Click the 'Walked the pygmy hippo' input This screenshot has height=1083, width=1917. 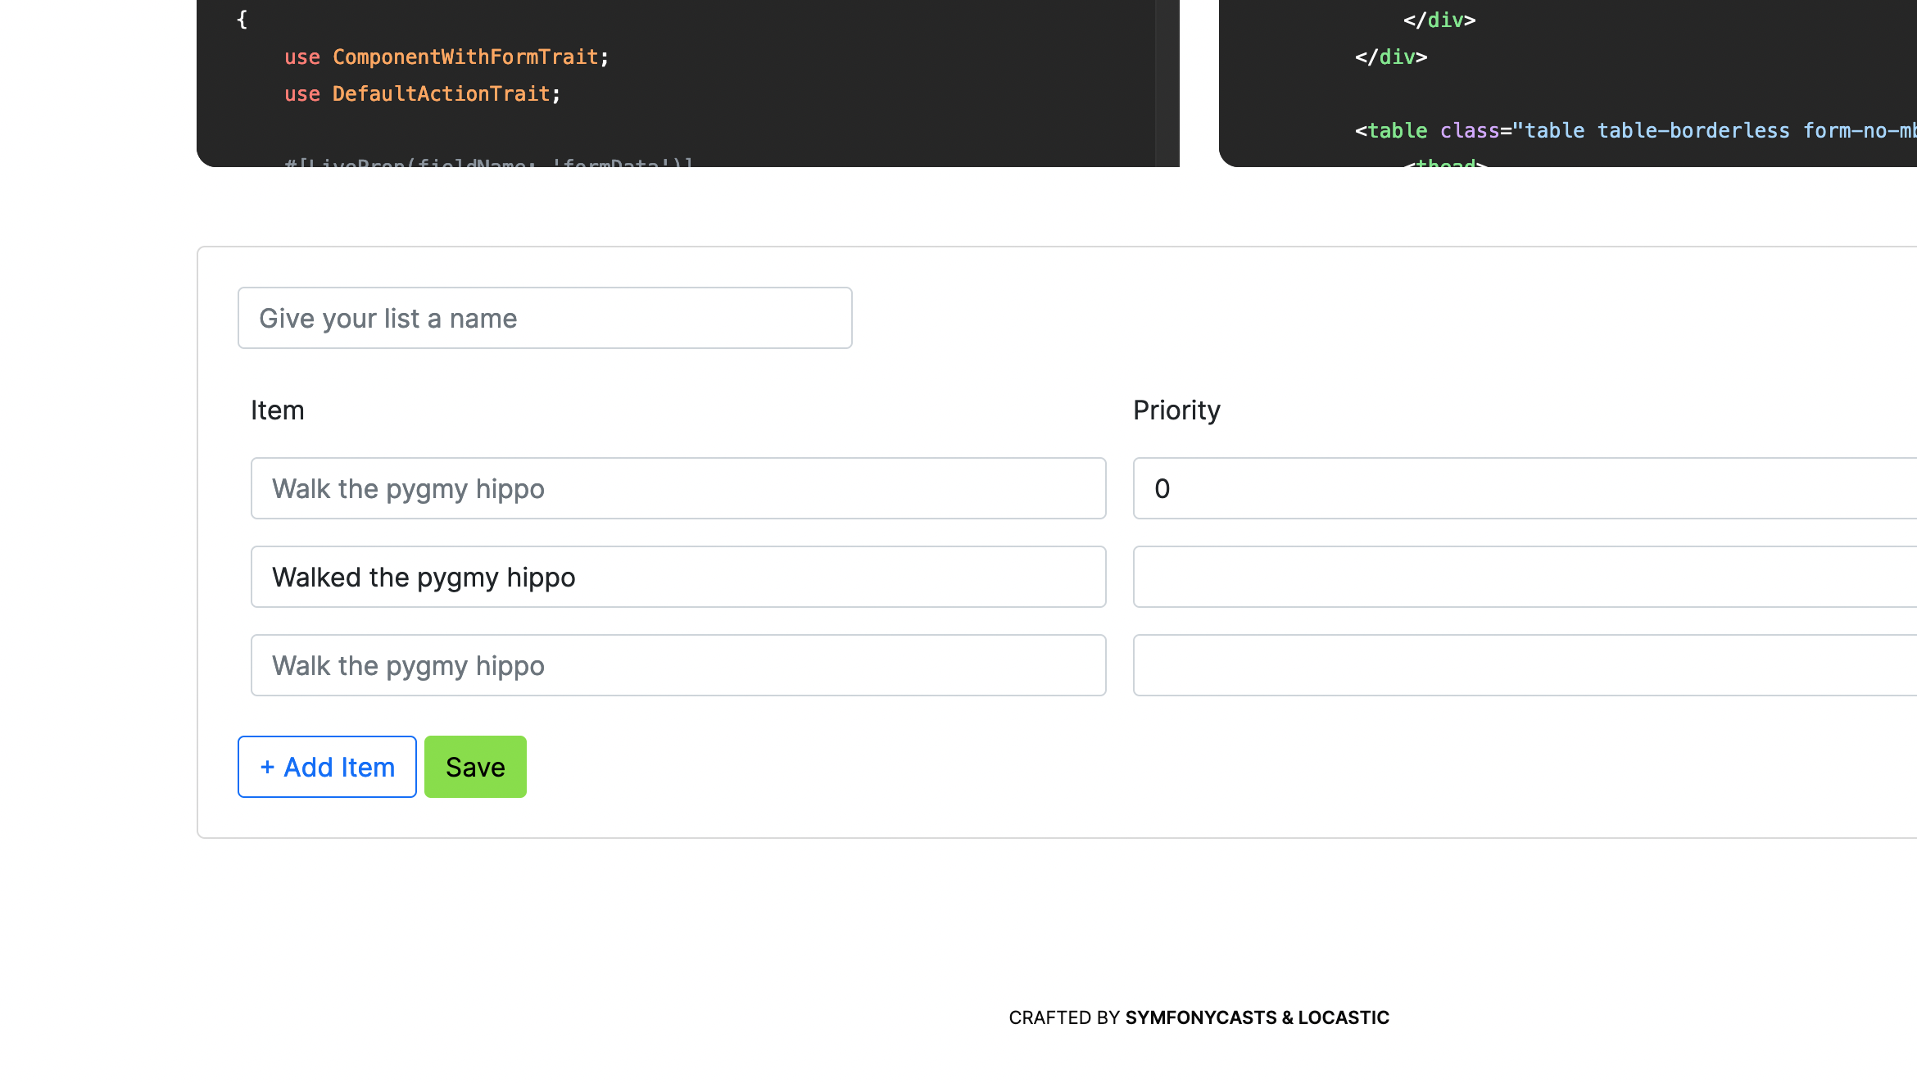[678, 577]
